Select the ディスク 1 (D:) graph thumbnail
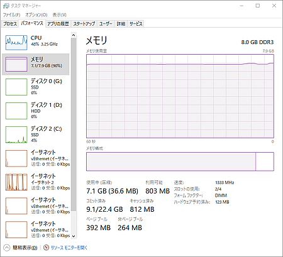283x257 pixels. tap(16, 111)
